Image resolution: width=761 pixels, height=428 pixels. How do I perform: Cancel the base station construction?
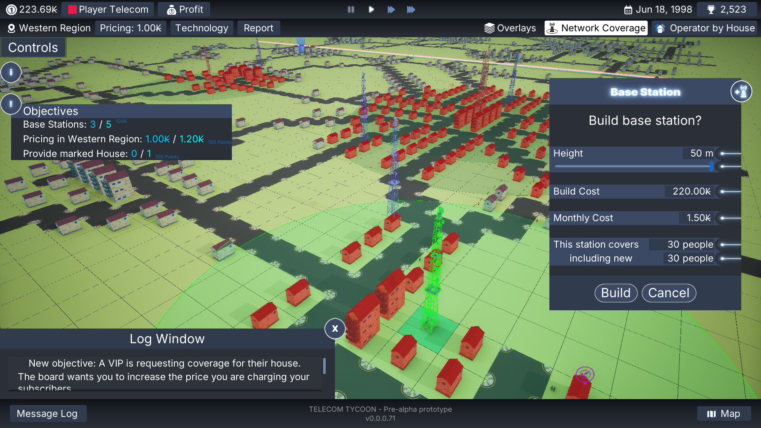tap(669, 293)
